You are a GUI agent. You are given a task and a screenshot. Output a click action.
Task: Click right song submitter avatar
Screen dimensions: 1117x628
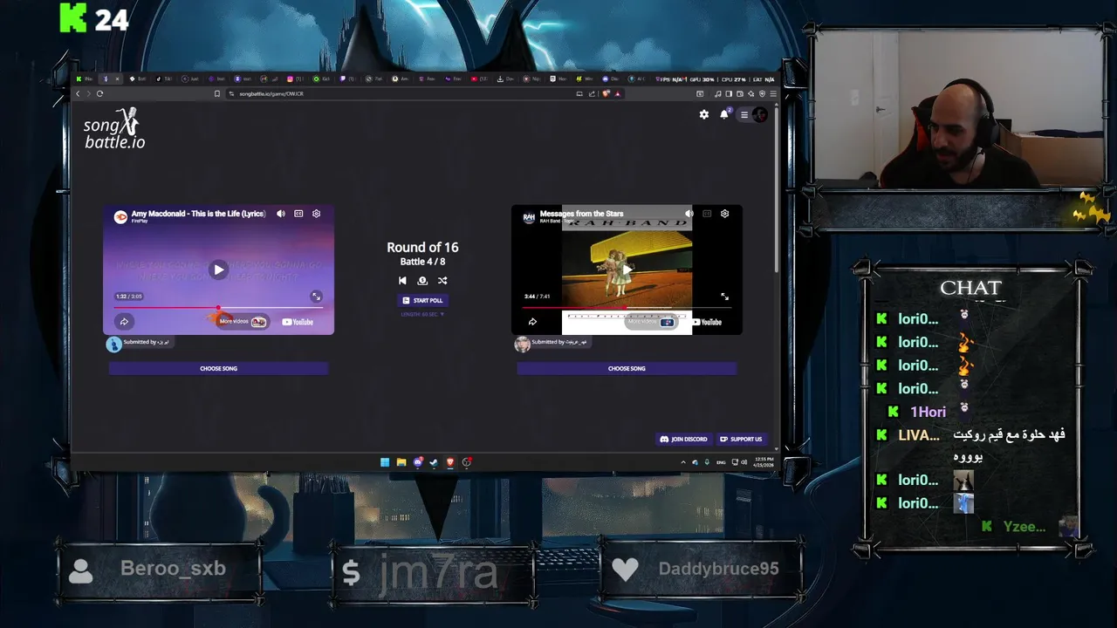point(522,344)
